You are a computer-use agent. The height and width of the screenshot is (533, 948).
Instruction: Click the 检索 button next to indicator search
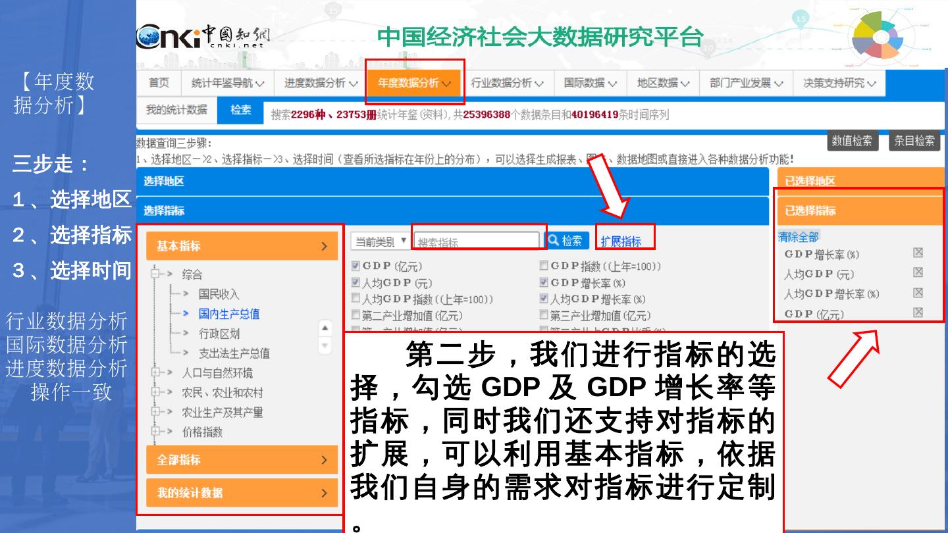(567, 241)
